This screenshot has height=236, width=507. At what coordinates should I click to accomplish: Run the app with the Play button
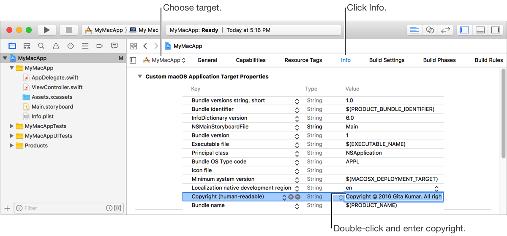[47, 30]
